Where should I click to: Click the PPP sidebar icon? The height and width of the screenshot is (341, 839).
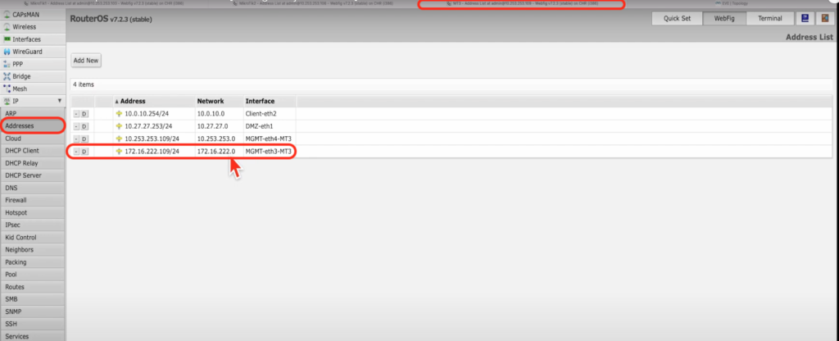pos(7,64)
